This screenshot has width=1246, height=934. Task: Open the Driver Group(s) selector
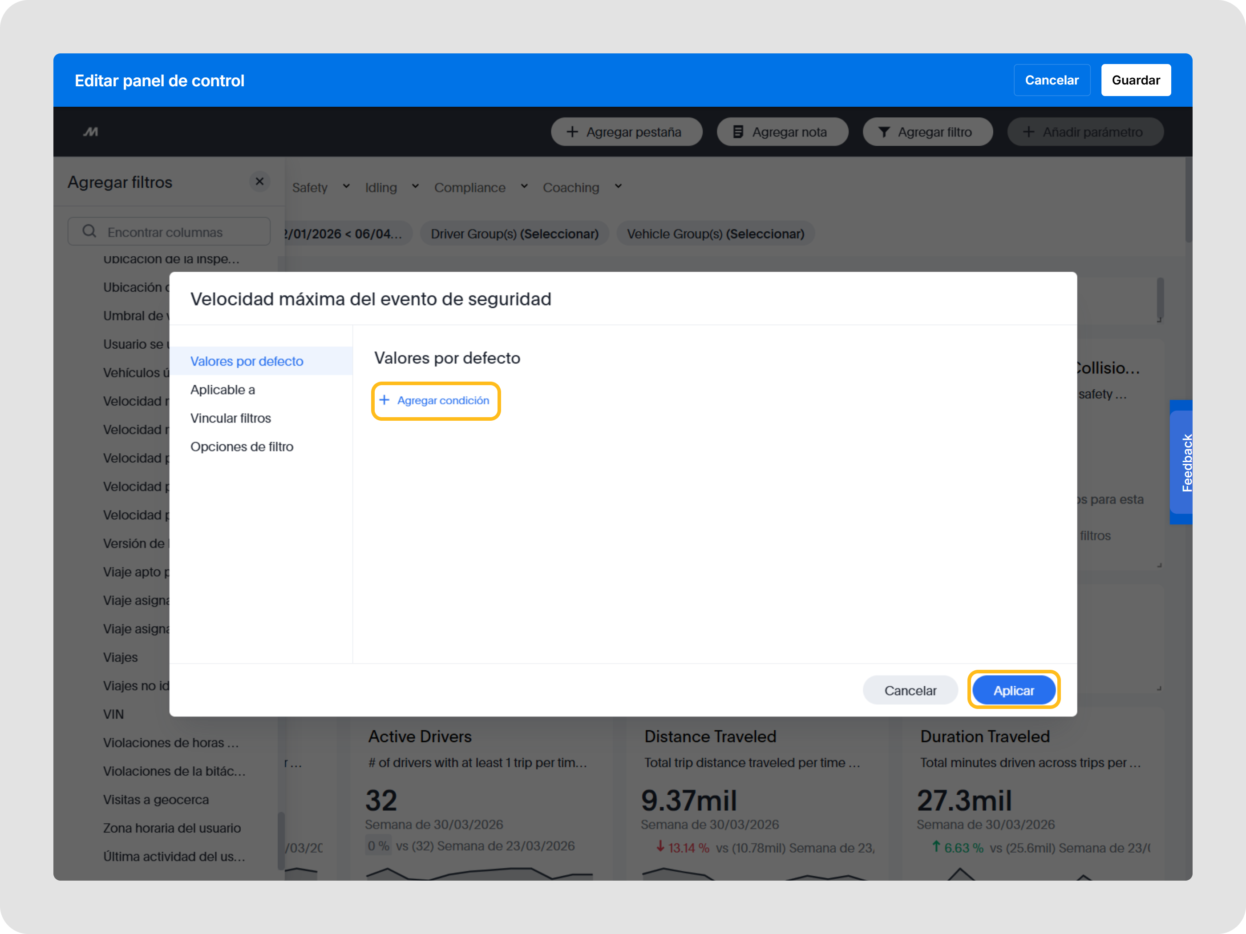point(514,233)
